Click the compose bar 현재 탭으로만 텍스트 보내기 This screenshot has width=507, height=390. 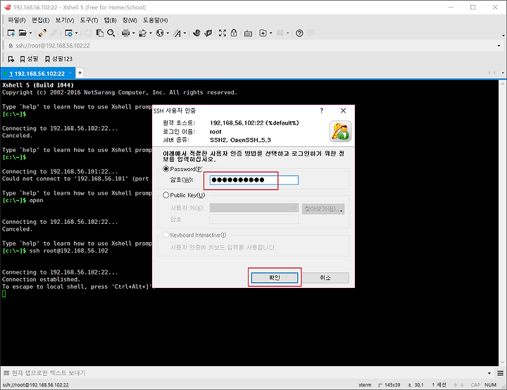49,373
